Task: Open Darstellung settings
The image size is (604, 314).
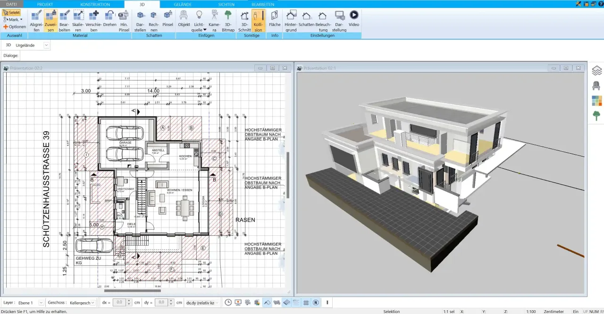Action: (x=339, y=21)
